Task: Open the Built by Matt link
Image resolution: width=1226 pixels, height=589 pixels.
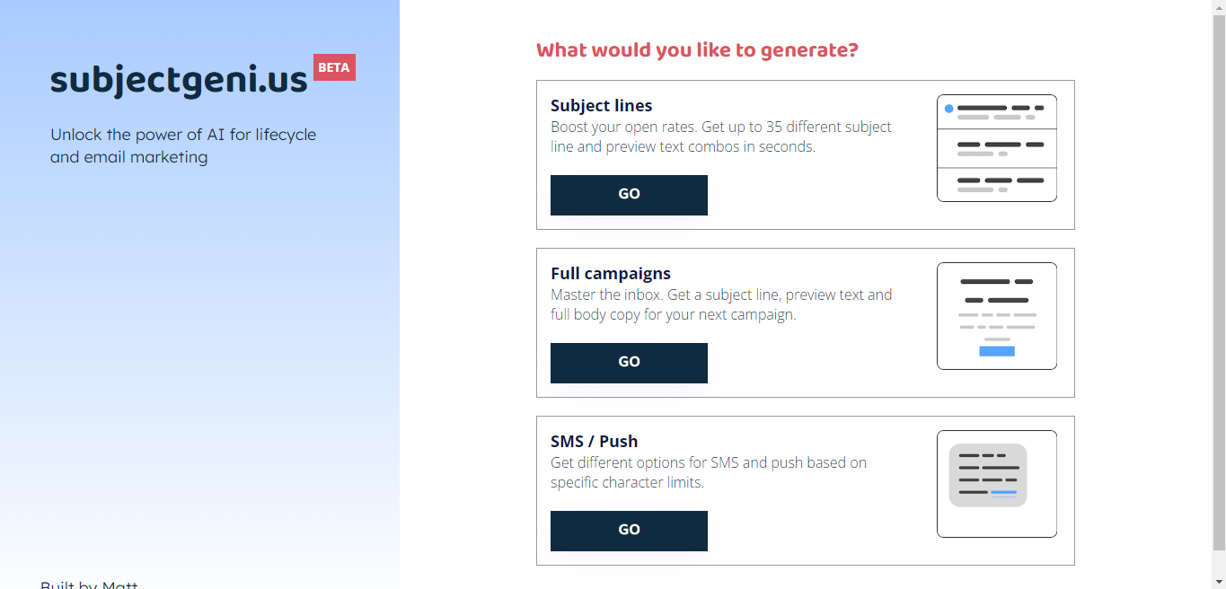Action: 89,584
